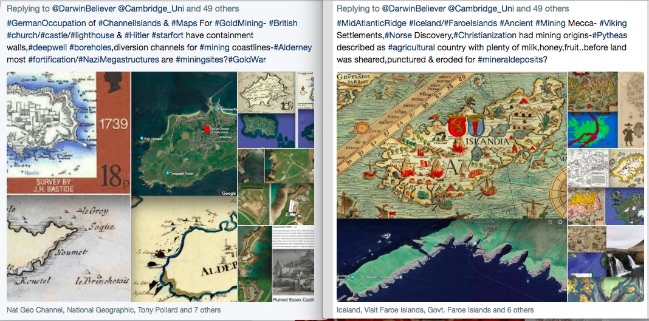This screenshot has height=321, width=649.
Task: Click the #miningsites hashtag
Action: point(201,59)
